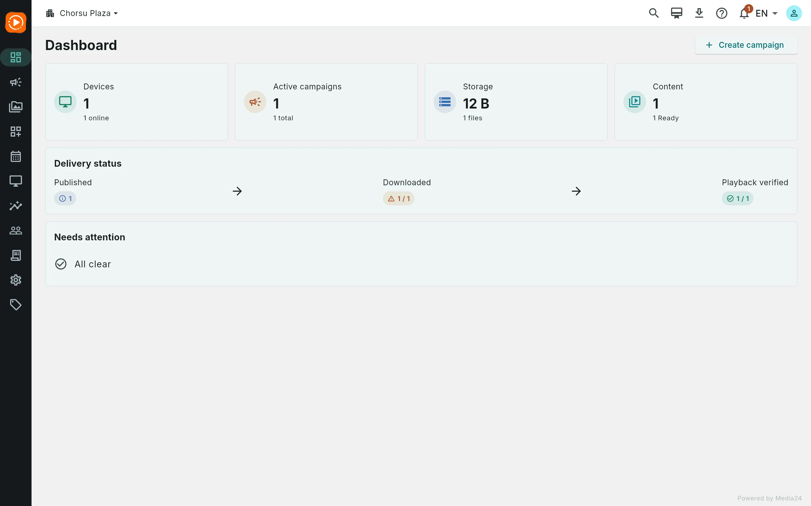Click the '1 Ready' text
The height and width of the screenshot is (506, 811).
[666, 118]
